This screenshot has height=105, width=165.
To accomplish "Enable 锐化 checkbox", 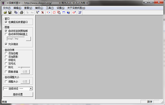I will pyautogui.click(x=6, y=67).
